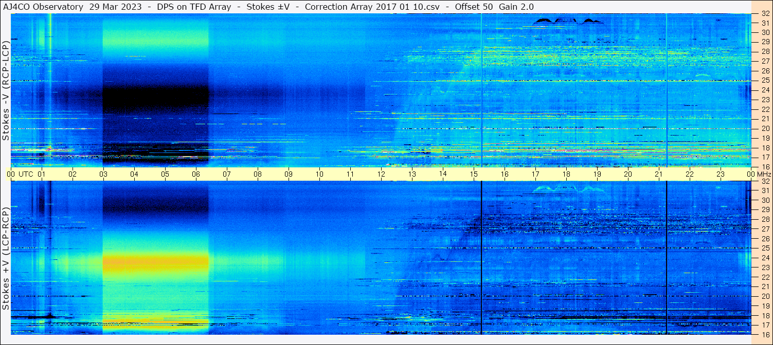Click 20 MHz tick of upper -V panel
Screen dimensions: 773x345
pos(765,128)
